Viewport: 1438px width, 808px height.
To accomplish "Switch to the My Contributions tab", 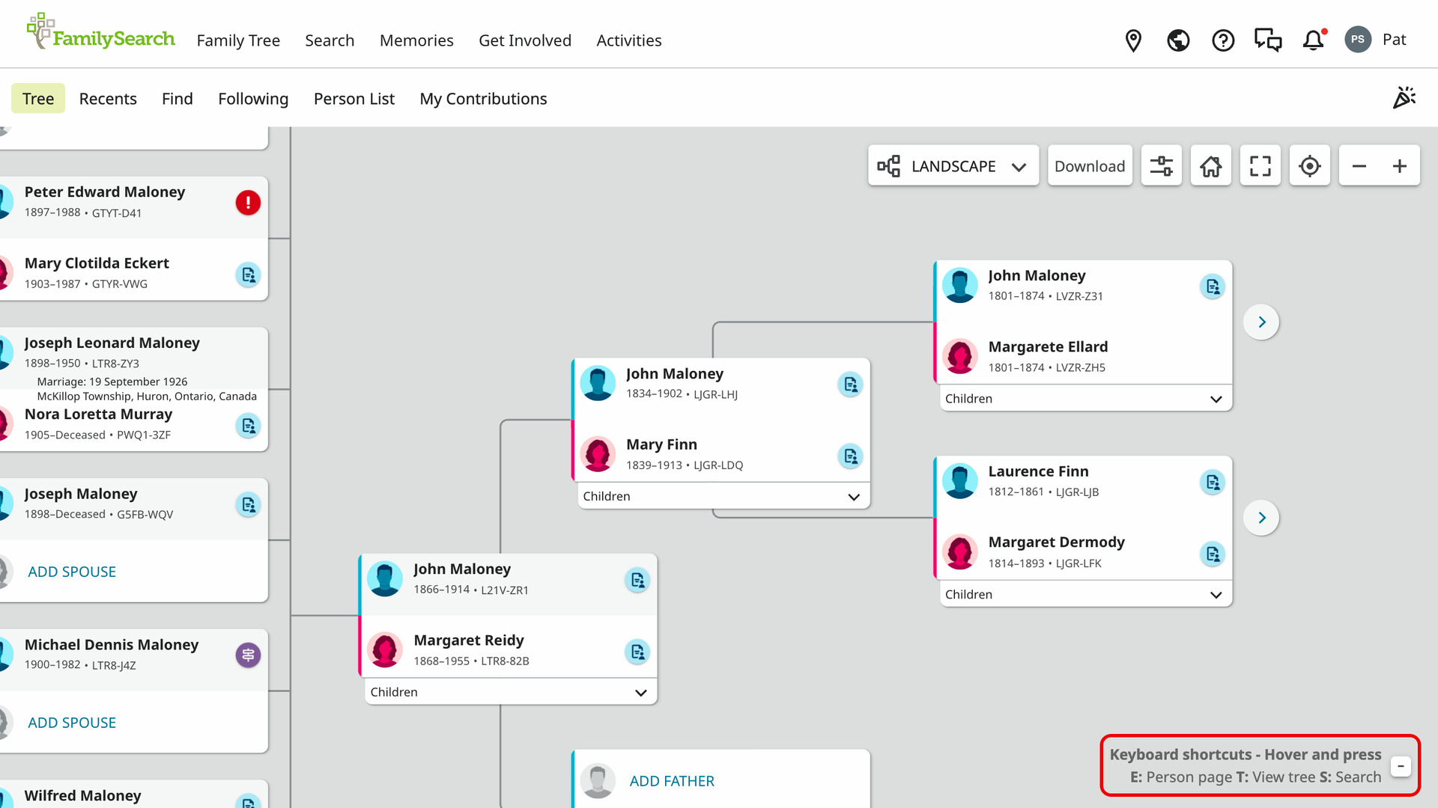I will click(x=483, y=99).
